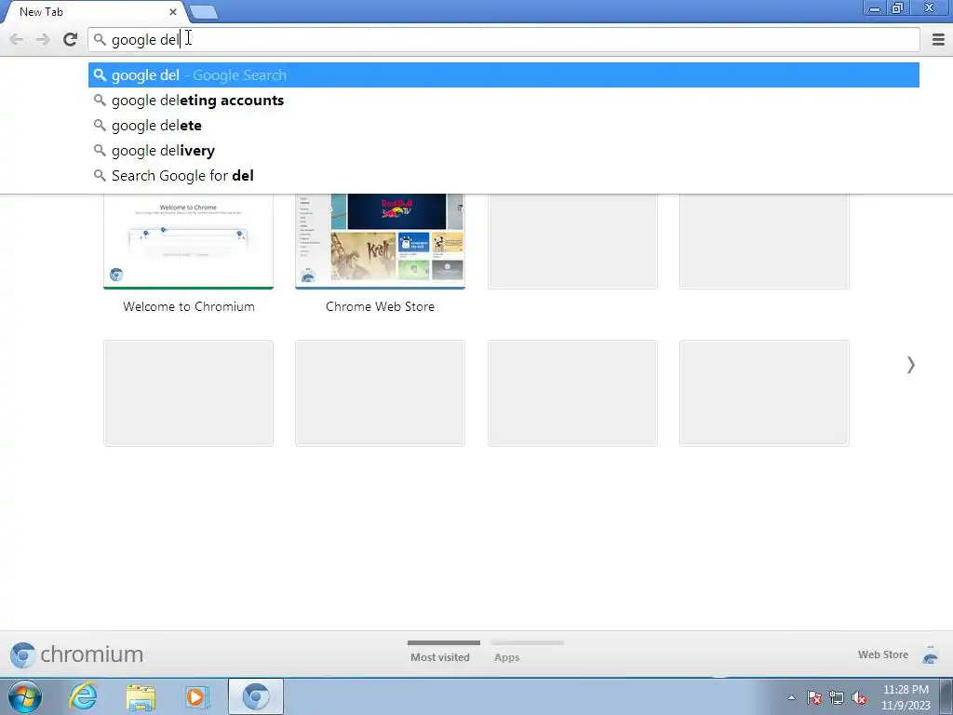Open the Windows Start menu
953x715 pixels.
25,696
